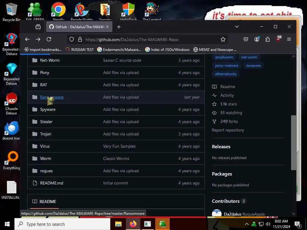Open the Net-Worm folder
Viewport: 307px width, 230px height.
(x=50, y=60)
